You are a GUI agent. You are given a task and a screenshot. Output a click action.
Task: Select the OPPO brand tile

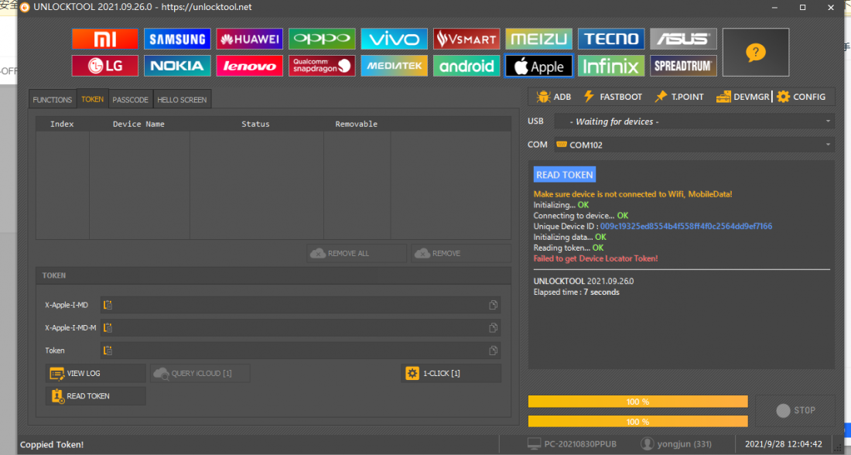tap(322, 39)
